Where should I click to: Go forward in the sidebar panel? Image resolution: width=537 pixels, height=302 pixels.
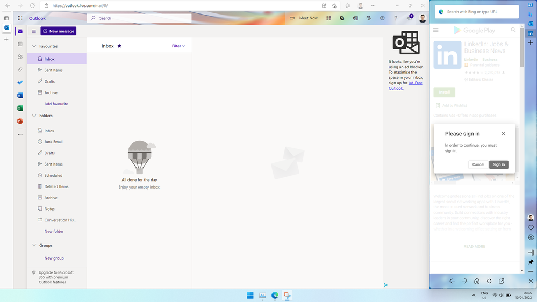464,281
